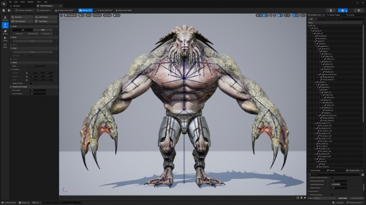This screenshot has width=366, height=205.
Task: Click the green add bone plus button
Action: [311, 19]
